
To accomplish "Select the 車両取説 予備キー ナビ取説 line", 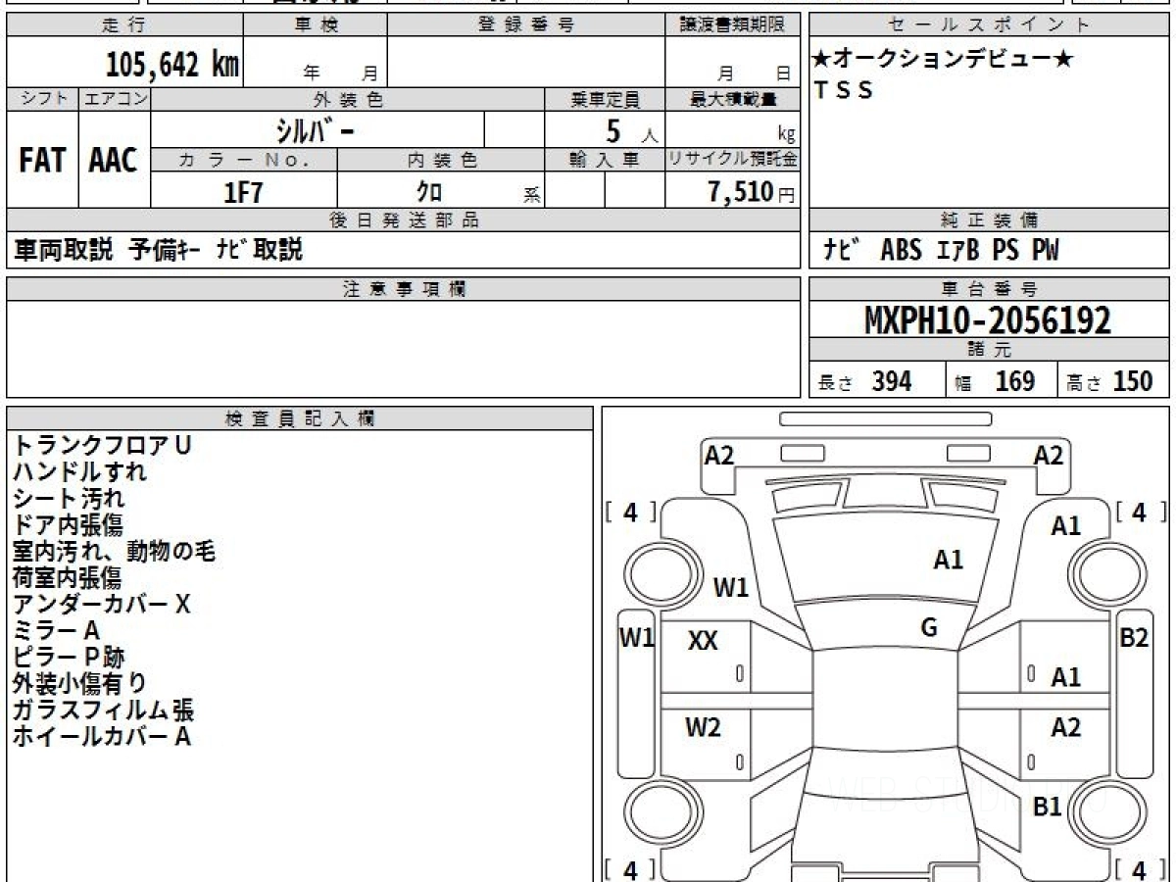I will [x=158, y=250].
